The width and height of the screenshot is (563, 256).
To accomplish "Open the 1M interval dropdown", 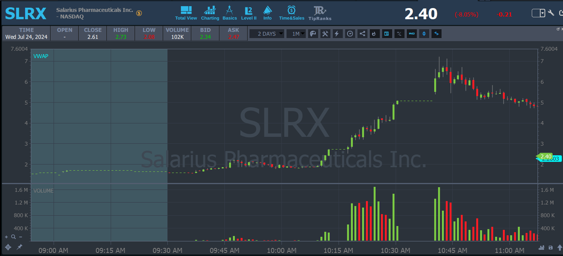I will [x=296, y=34].
